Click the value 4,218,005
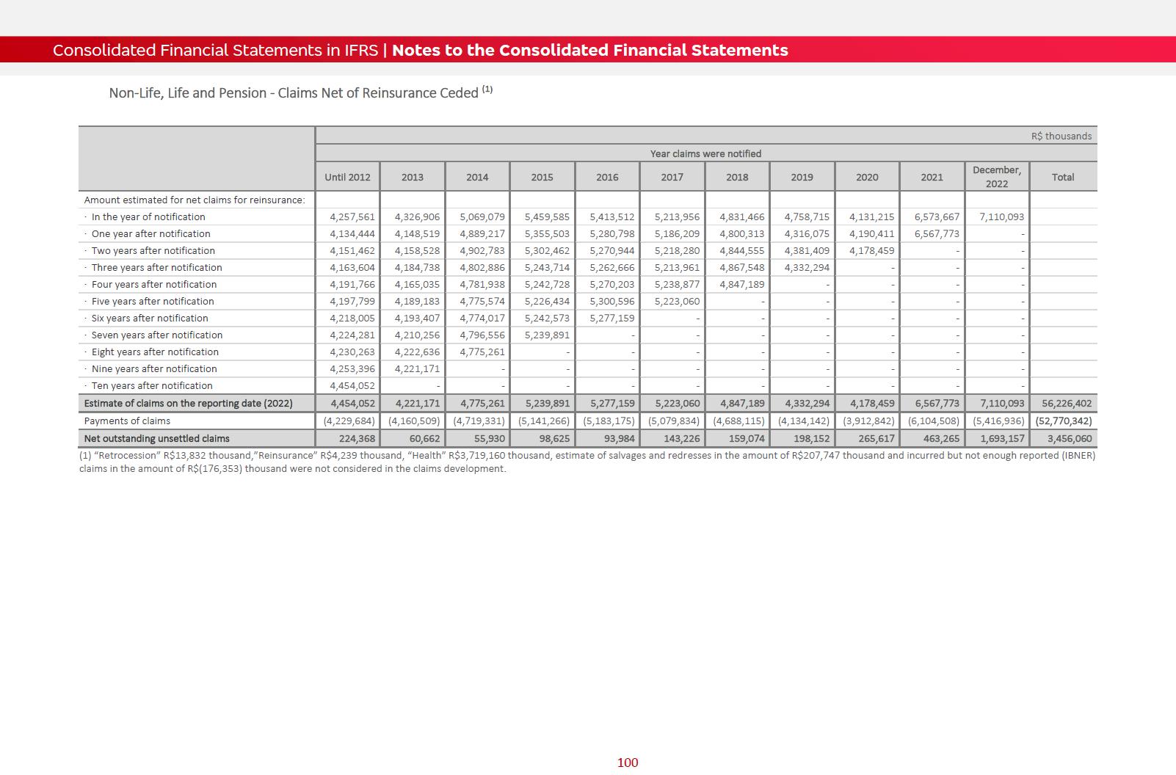1176x775 pixels. click(x=352, y=318)
